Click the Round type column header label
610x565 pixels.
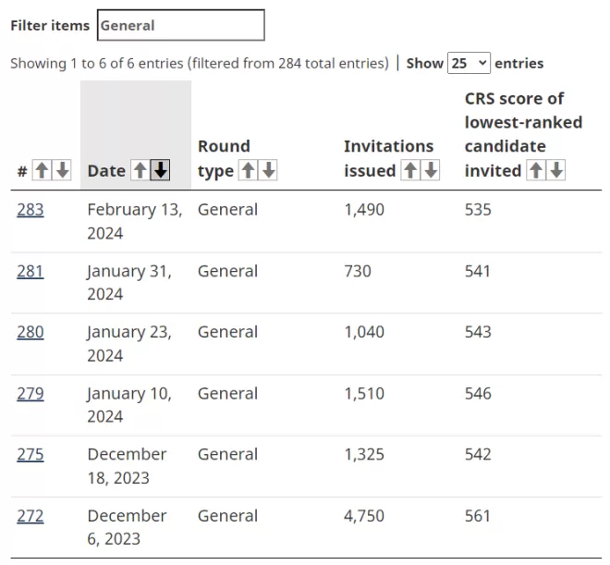(224, 159)
